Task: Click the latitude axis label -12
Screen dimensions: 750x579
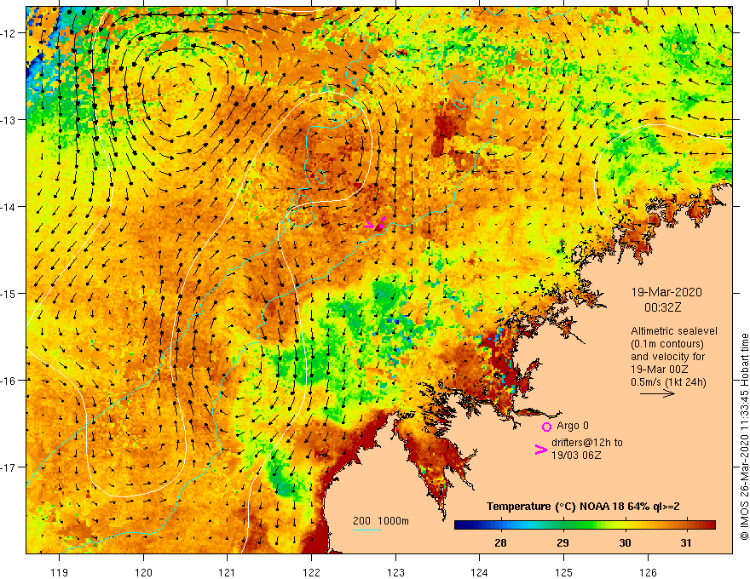Action: coord(9,33)
